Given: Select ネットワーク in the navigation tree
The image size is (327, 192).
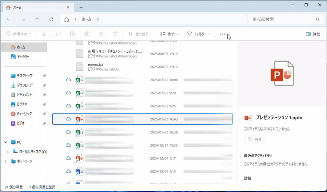Looking at the screenshot, I should click(24, 161).
